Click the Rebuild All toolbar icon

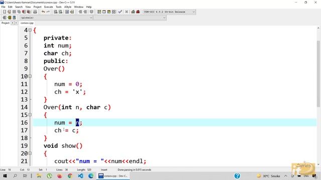(x=114, y=12)
